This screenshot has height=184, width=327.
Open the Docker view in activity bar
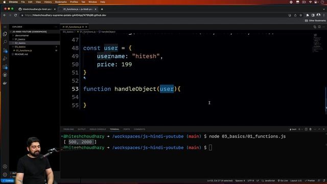(5, 83)
